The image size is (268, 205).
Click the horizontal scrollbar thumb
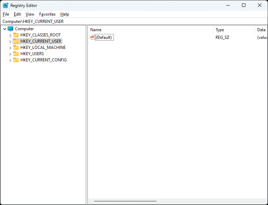(125, 201)
